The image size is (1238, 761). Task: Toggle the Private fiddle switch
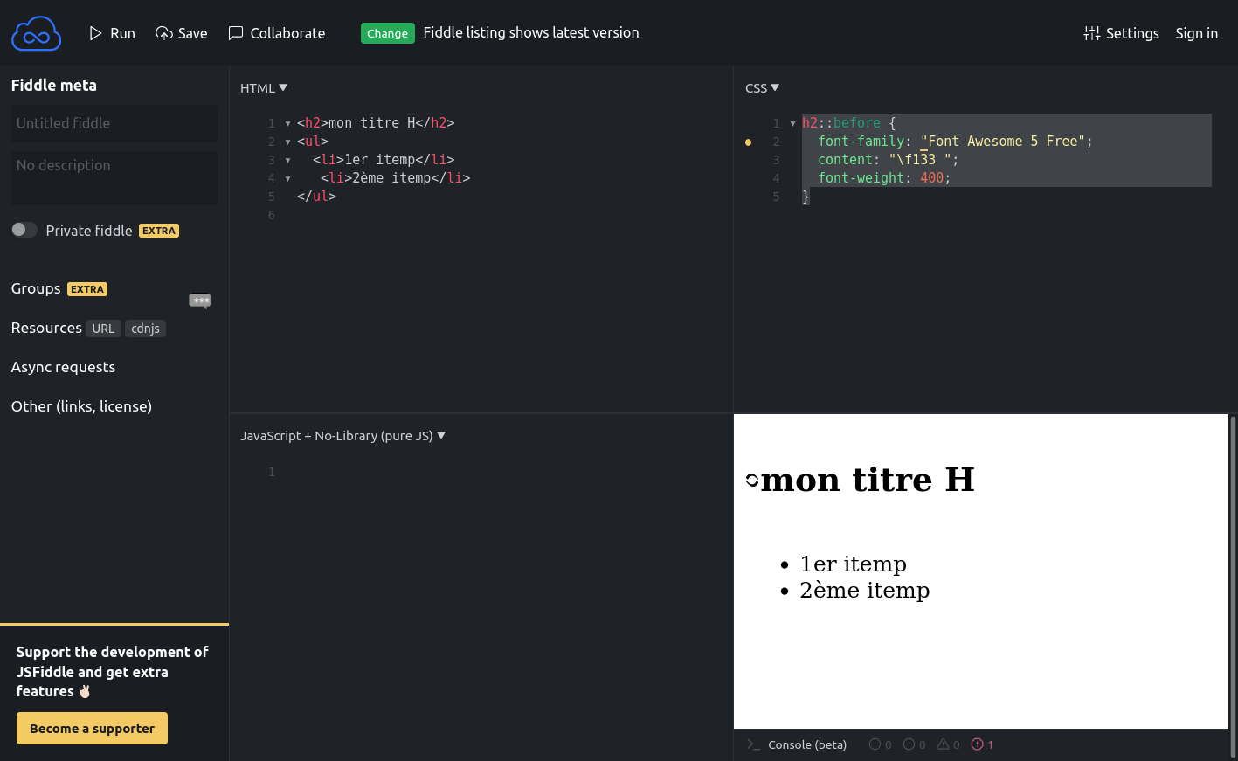tap(24, 230)
